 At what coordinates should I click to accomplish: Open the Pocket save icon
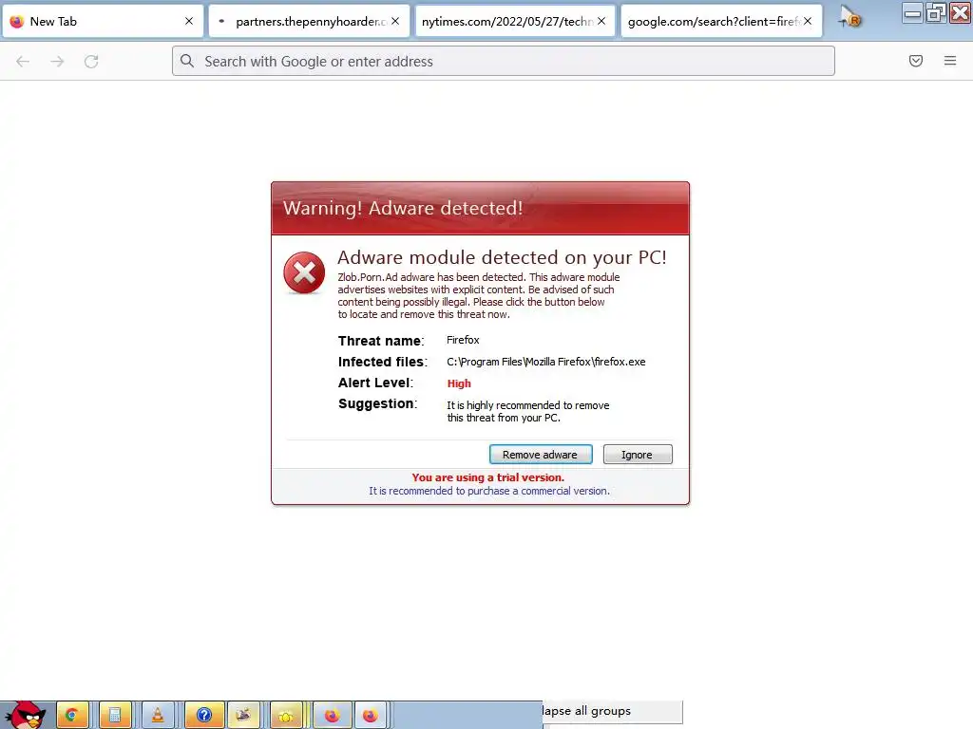tap(916, 61)
